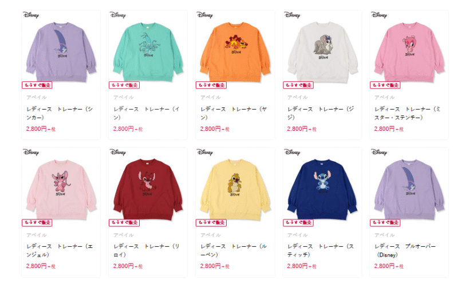Open the レディース トレーナー（ジジ）title link
This screenshot has height=284, width=458.
pos(321,113)
